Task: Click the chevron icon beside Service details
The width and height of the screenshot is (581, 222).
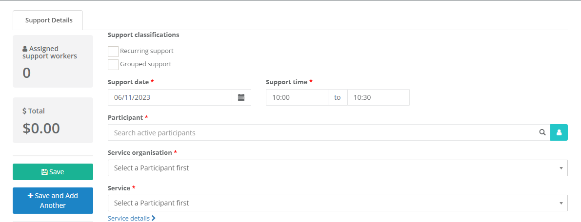Action: pyautogui.click(x=153, y=218)
